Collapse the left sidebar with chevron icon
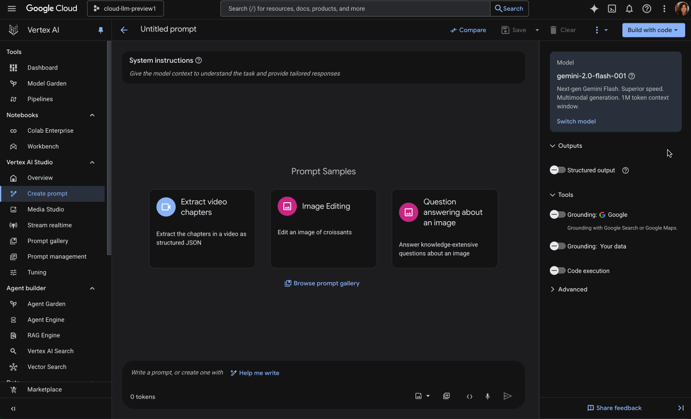Image resolution: width=691 pixels, height=419 pixels. click(13, 409)
